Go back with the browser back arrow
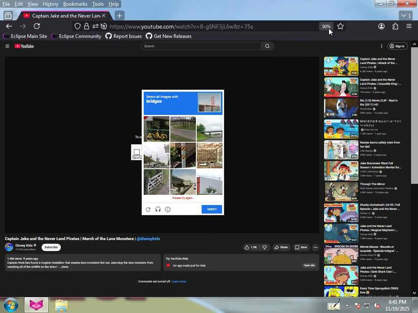 pyautogui.click(x=9, y=26)
